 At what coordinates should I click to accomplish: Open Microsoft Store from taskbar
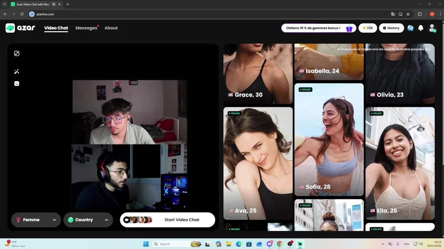coord(249,244)
